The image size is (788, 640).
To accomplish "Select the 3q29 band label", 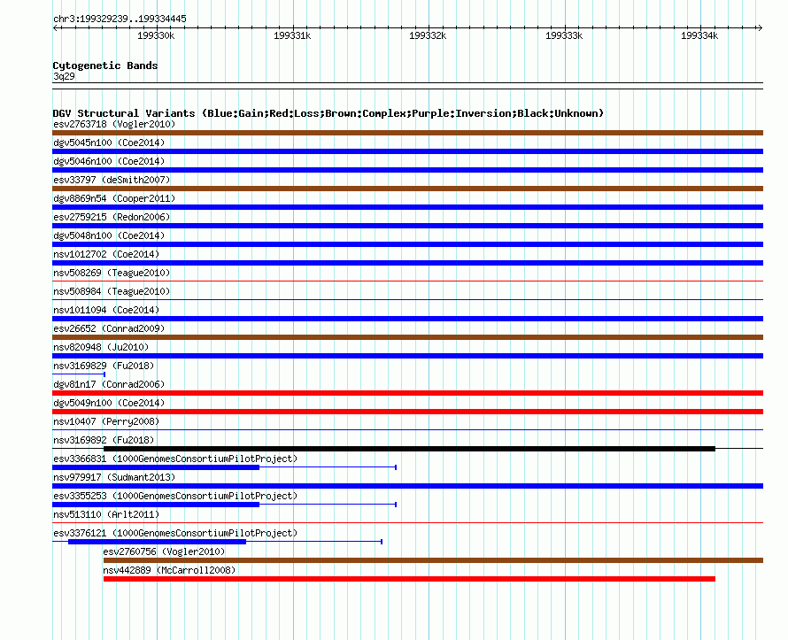I will point(64,76).
